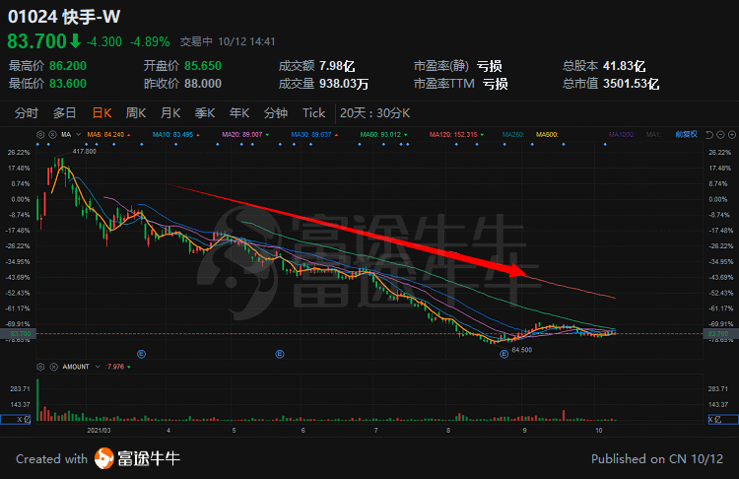
Task: Click the 昨收价 88.000 value
Action: [203, 84]
